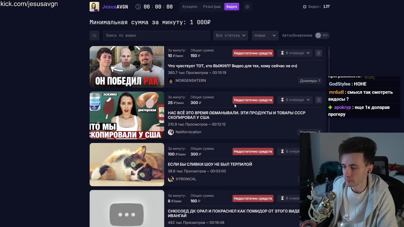Select the Видео tab
The width and height of the screenshot is (404, 227).
point(231,7)
